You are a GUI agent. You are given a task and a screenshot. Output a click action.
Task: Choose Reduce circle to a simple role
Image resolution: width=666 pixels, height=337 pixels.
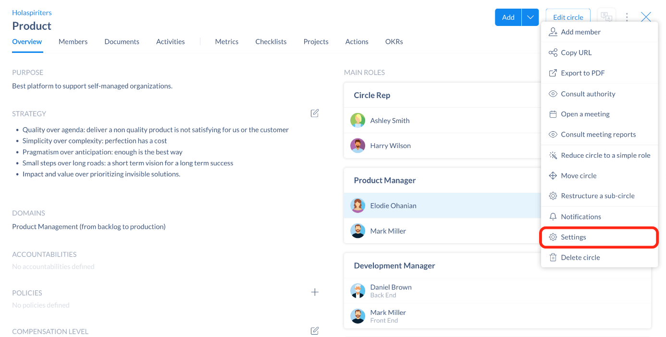point(599,155)
